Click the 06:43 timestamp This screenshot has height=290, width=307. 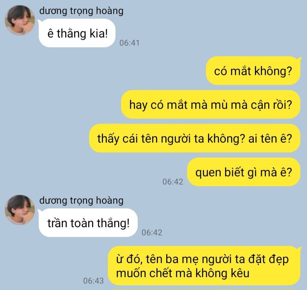[x=93, y=281]
